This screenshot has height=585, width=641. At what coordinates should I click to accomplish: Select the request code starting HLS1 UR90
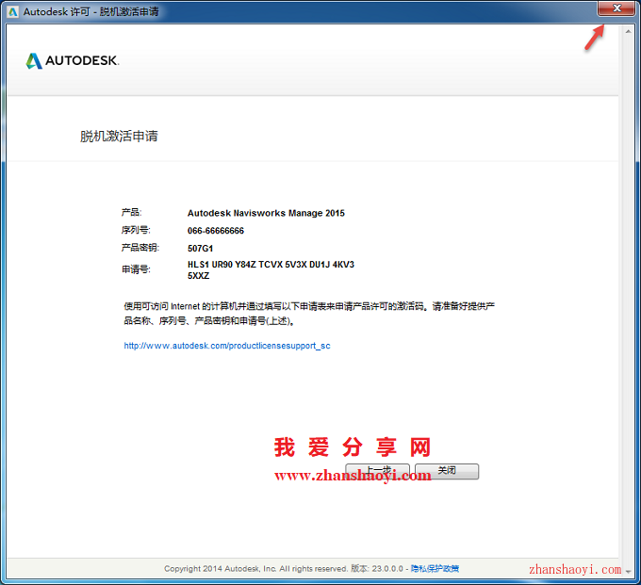(x=271, y=270)
